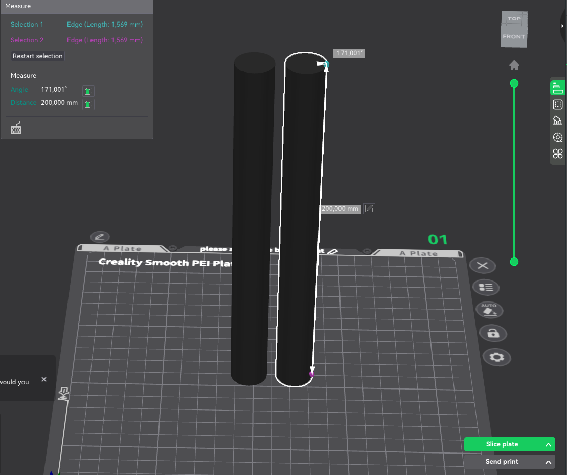Reset view with the home icon
Image resolution: width=567 pixels, height=475 pixels.
coord(514,66)
